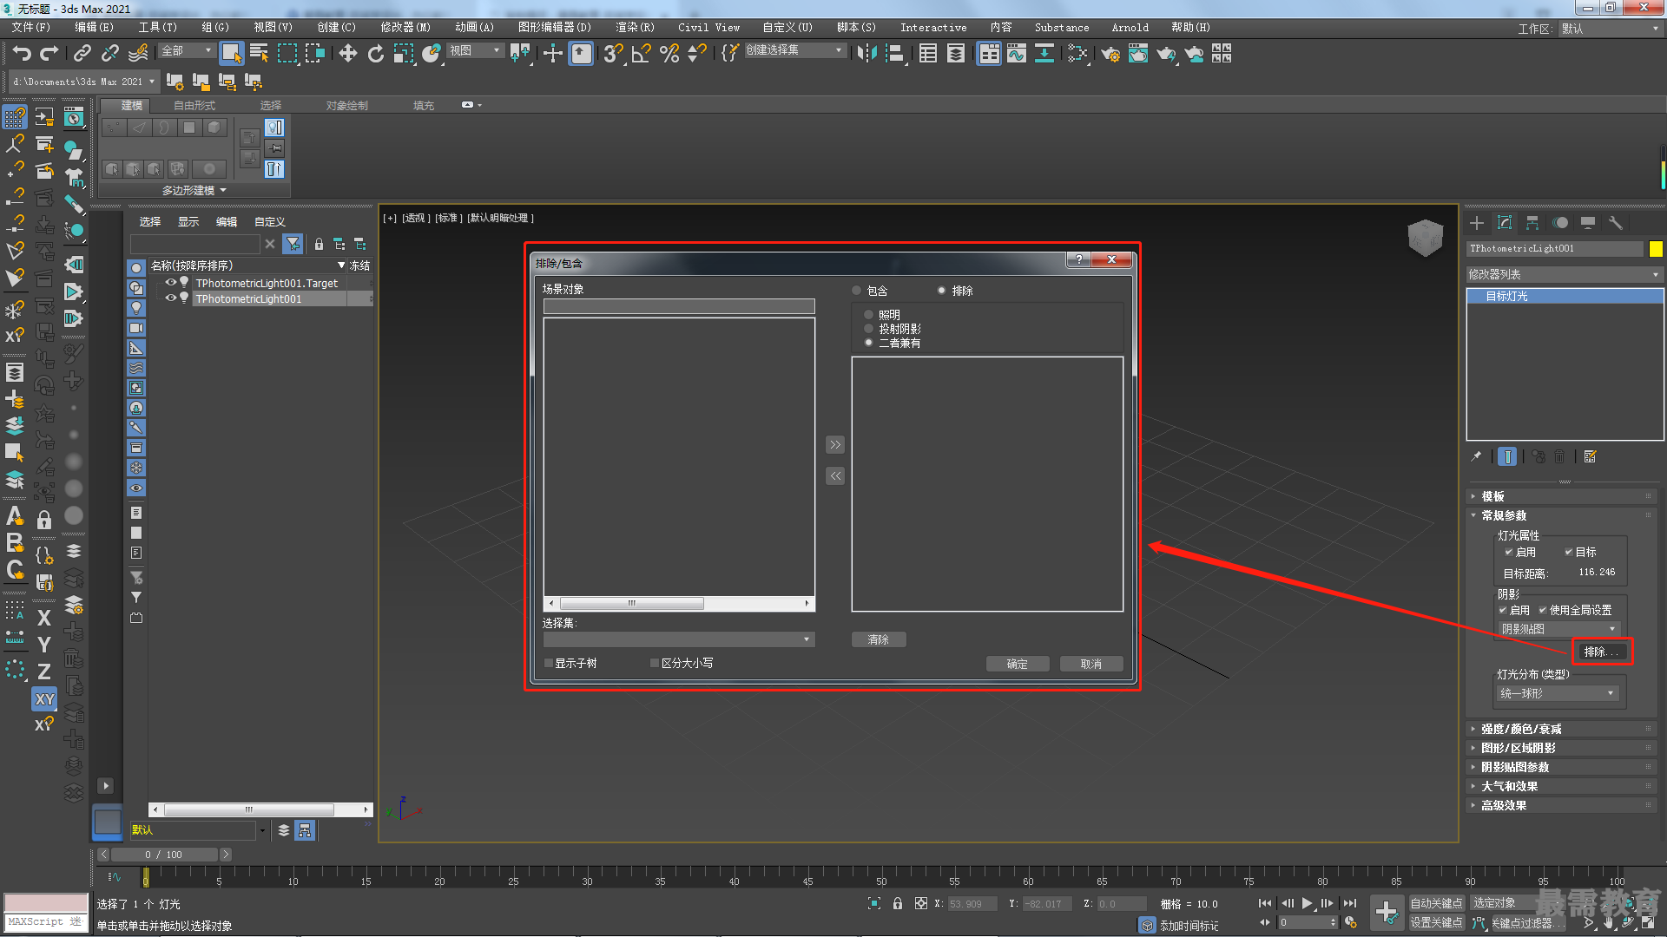Screen dimensions: 1667x937
Task: Switch to the 对象绘制 ribbon tab
Action: click(x=347, y=105)
